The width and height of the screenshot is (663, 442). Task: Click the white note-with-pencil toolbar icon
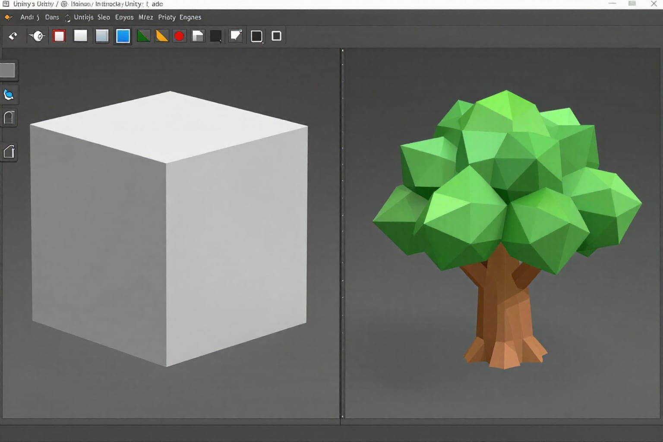[x=236, y=35]
